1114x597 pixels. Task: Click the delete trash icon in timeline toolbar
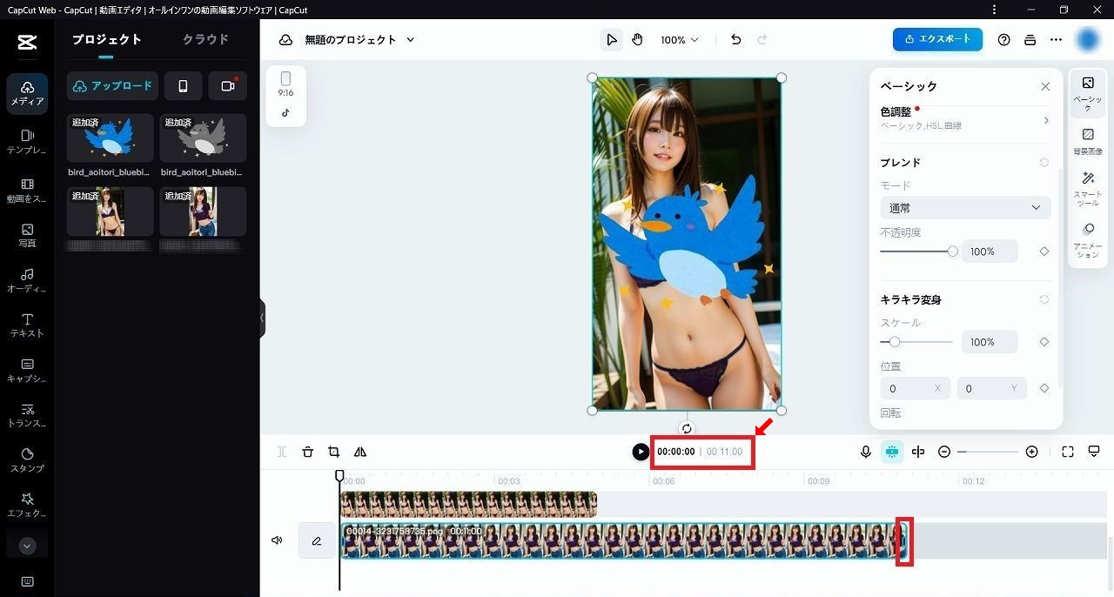click(x=307, y=452)
